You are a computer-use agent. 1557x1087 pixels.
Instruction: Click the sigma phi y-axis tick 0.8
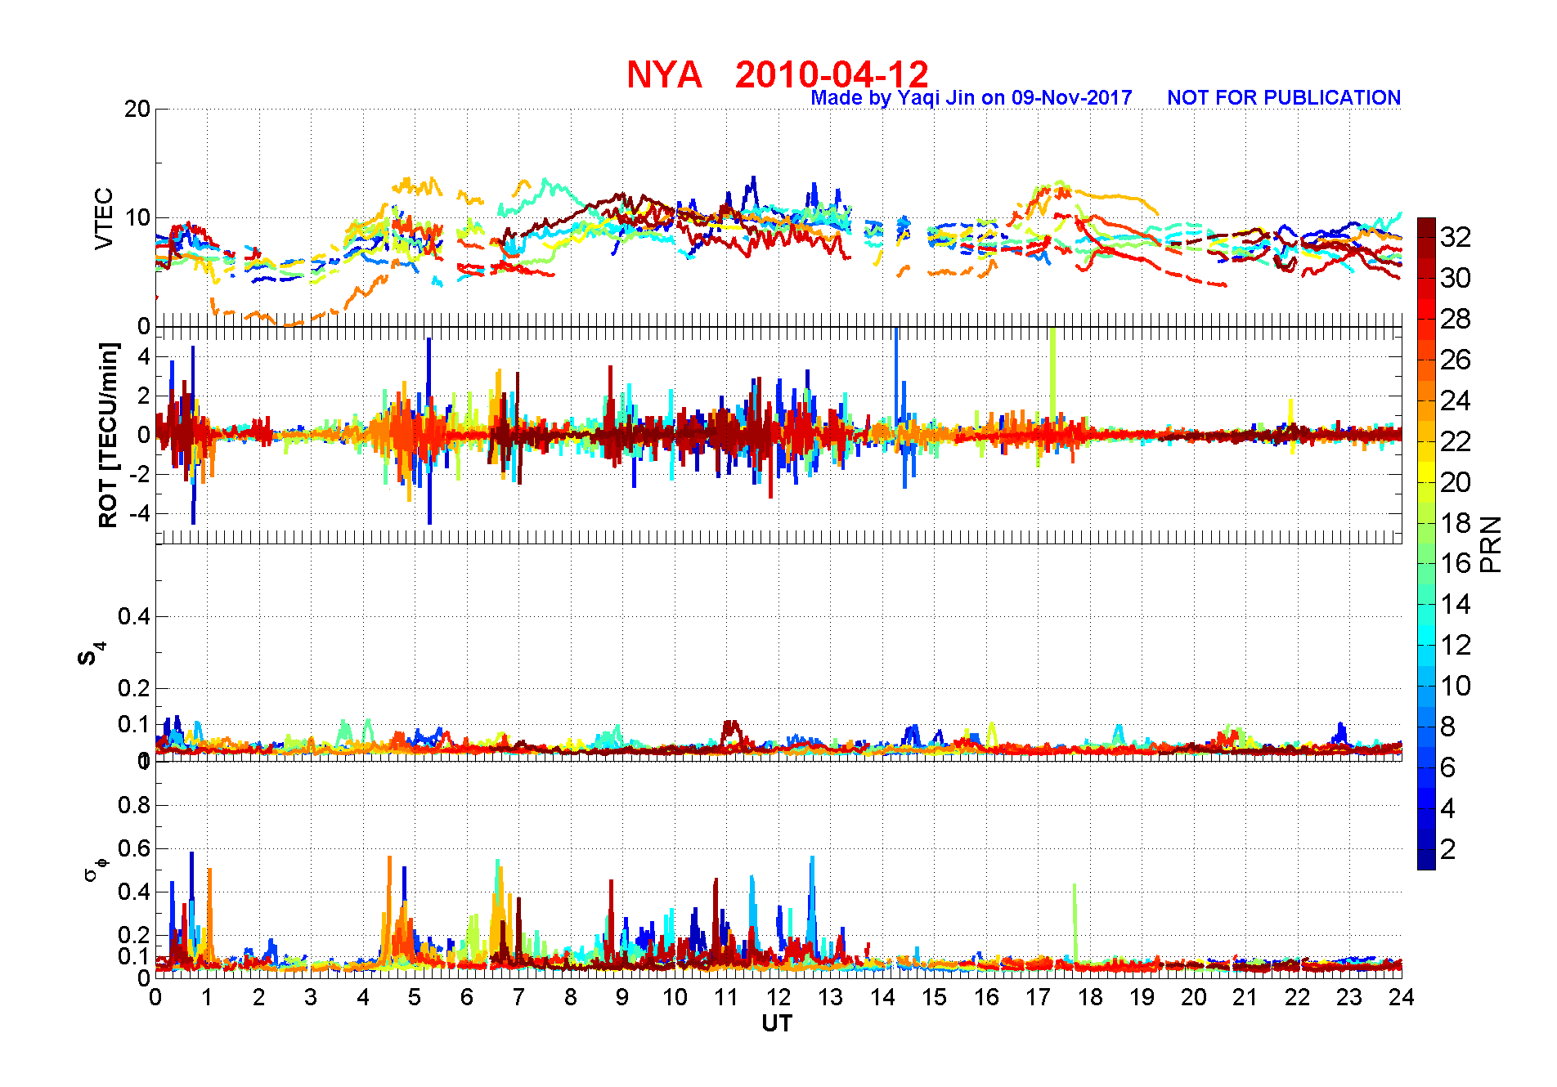(x=134, y=805)
